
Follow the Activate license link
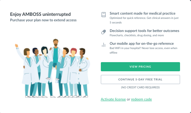pyautogui.click(x=113, y=99)
